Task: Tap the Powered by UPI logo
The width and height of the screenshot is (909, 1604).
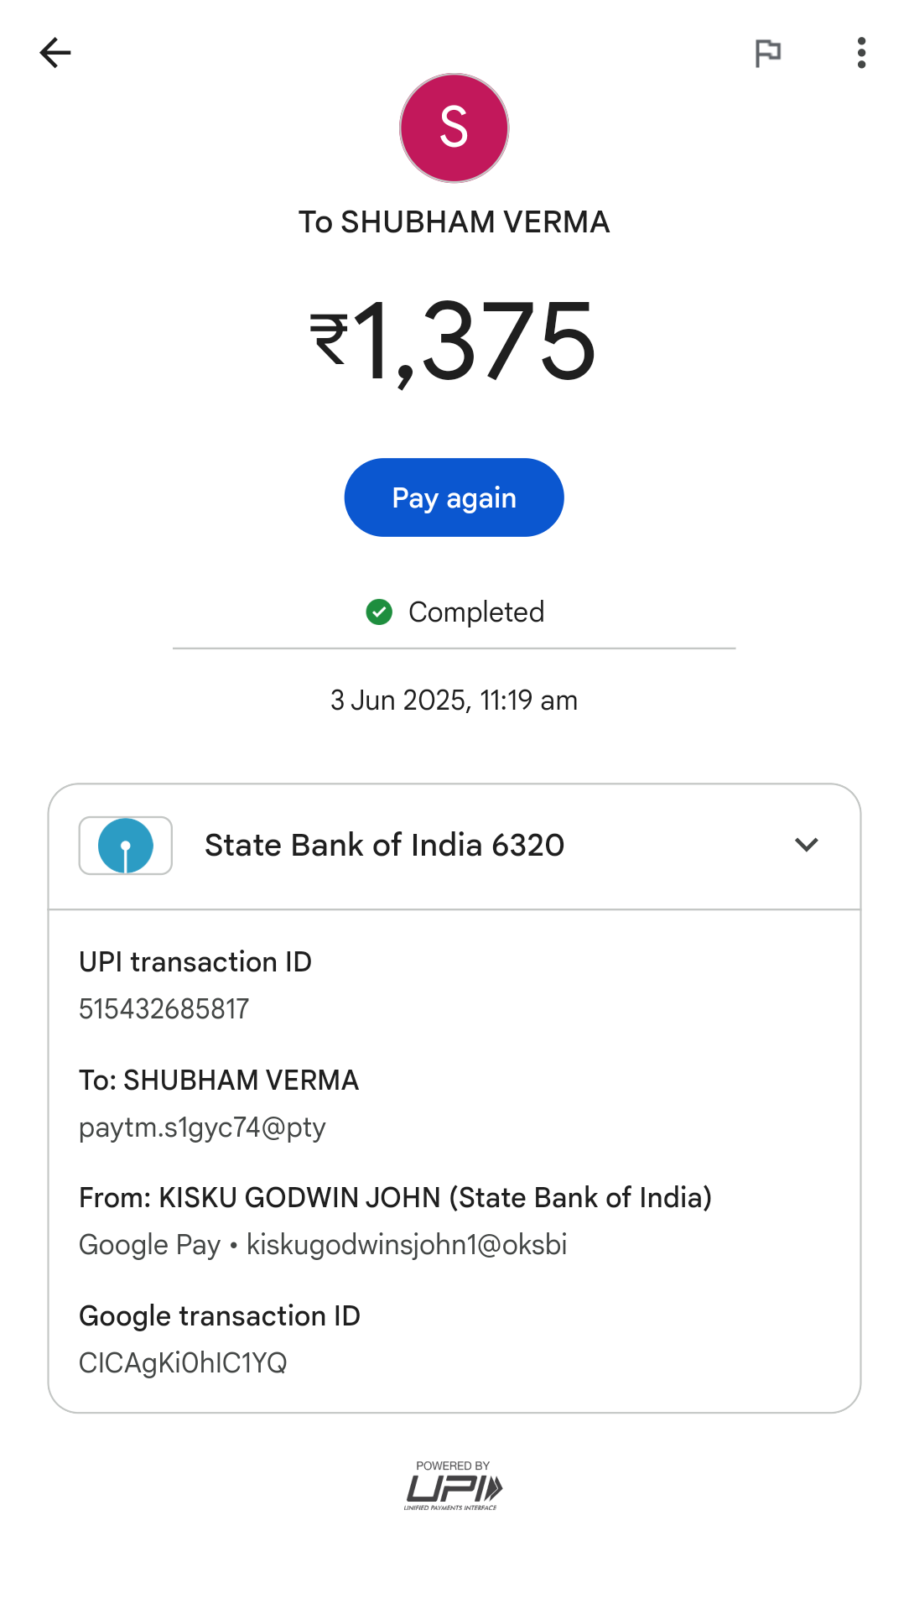Action: coord(454,1486)
